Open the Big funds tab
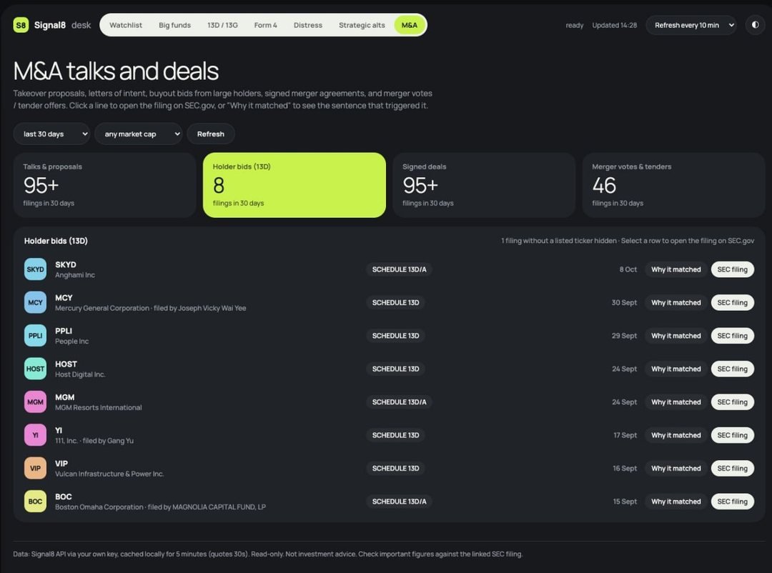The image size is (772, 573). click(x=175, y=25)
